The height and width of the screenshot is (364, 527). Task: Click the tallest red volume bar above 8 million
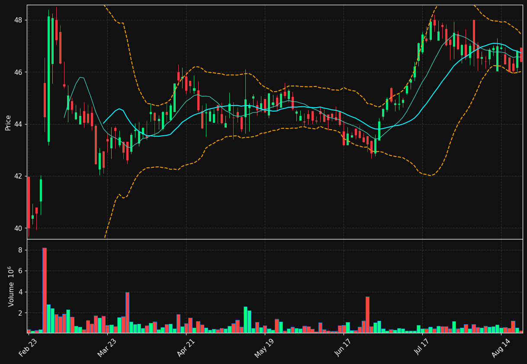click(x=45, y=290)
